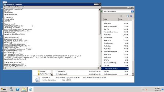Viewport: 164px width, 92px height.
Task: Click the Notepad title bar icon
Action: pos(5,5)
